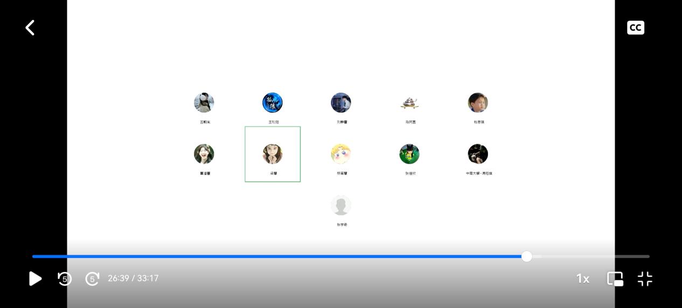The image size is (682, 308).
Task: Skip forward 5 seconds
Action: (92, 278)
